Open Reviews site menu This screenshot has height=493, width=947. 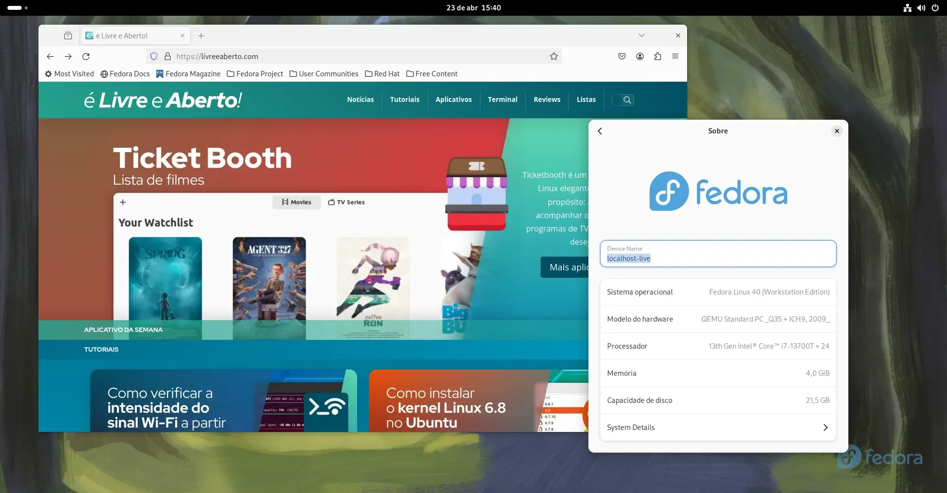[x=547, y=99]
